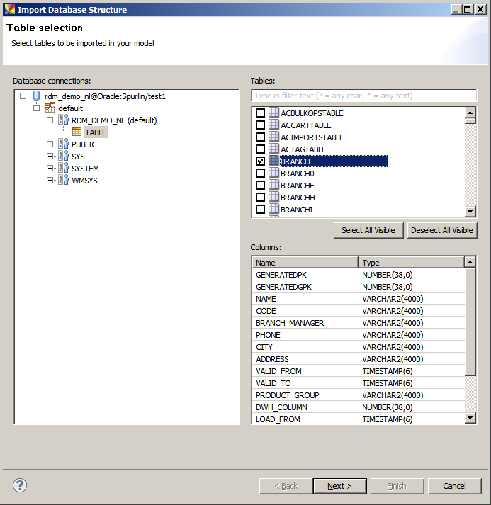Expand the SYS schema node
Screen dimensions: 491x505
[50, 157]
